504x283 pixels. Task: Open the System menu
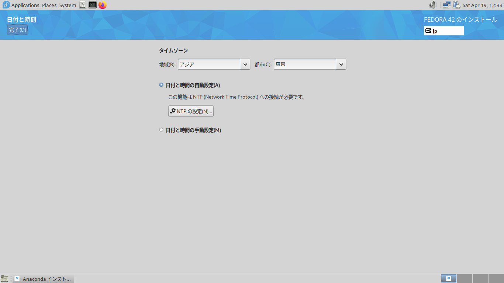[68, 5]
